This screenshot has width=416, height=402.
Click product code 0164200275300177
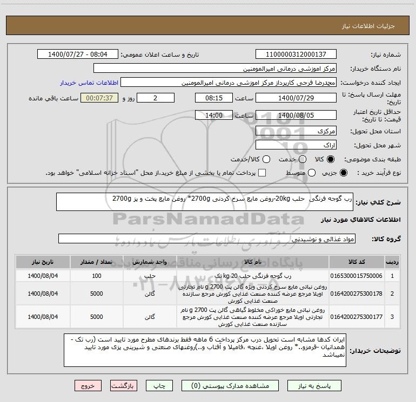pos(357,317)
